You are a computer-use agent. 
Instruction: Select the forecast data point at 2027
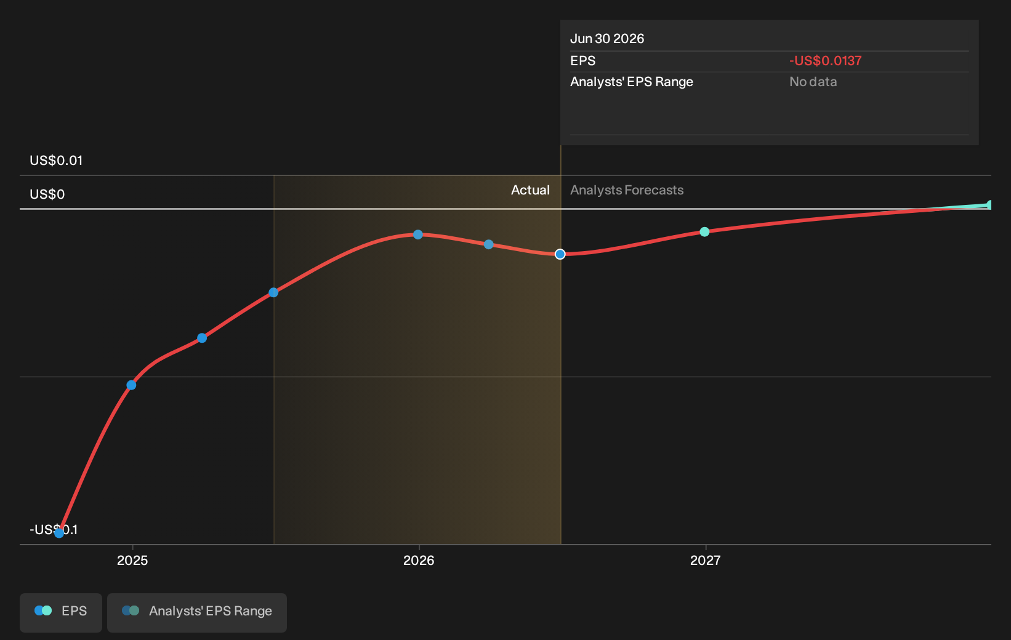tap(704, 232)
